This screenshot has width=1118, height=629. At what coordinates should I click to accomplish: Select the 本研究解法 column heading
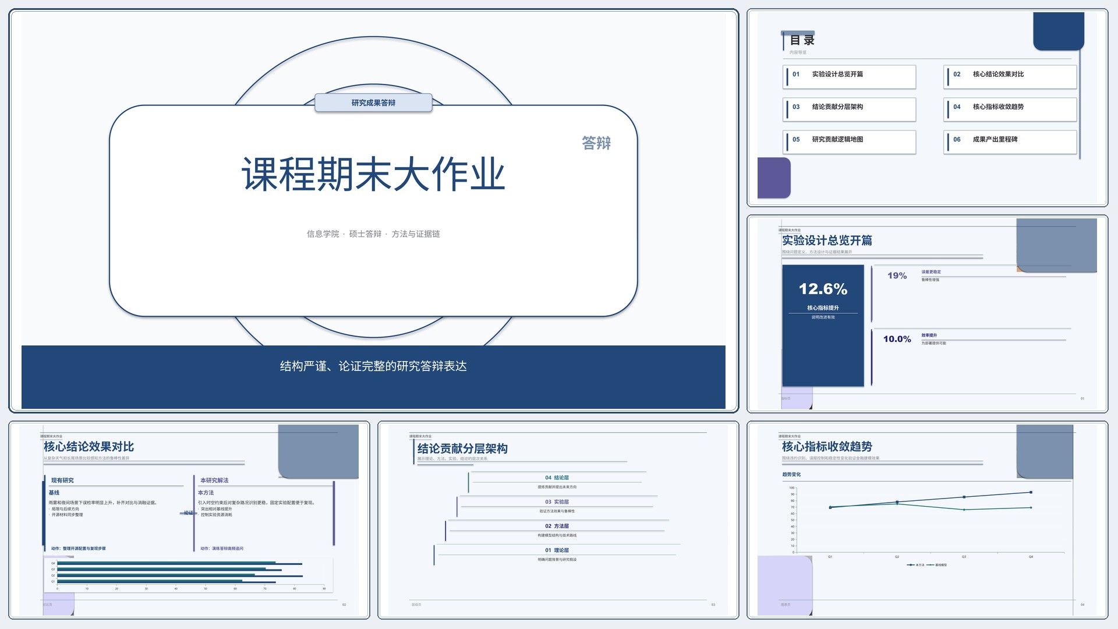(x=214, y=480)
